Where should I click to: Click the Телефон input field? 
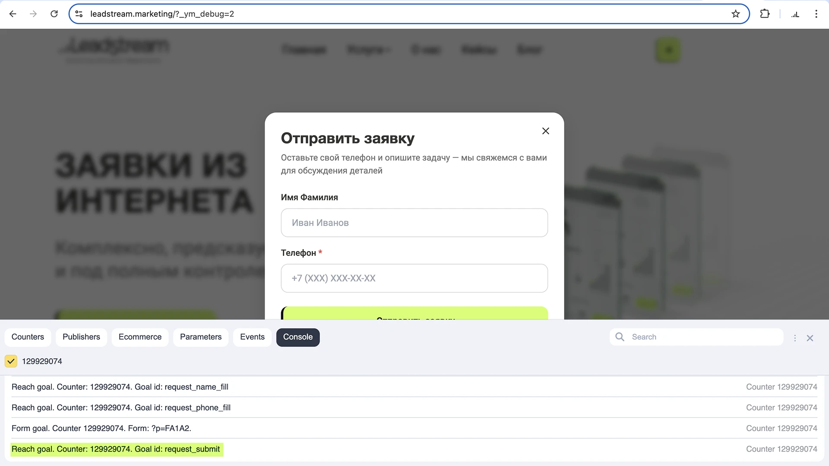pyautogui.click(x=414, y=278)
